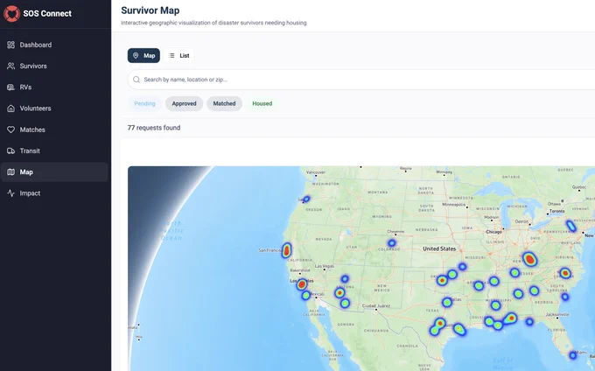Click the red heatmap hotspot over Los Angeles

pos(302,284)
